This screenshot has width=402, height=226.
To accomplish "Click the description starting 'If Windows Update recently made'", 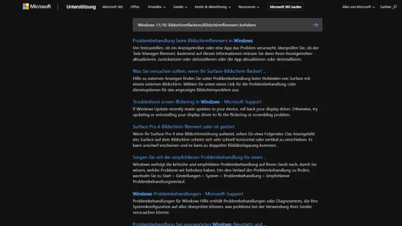I will click(225, 112).
